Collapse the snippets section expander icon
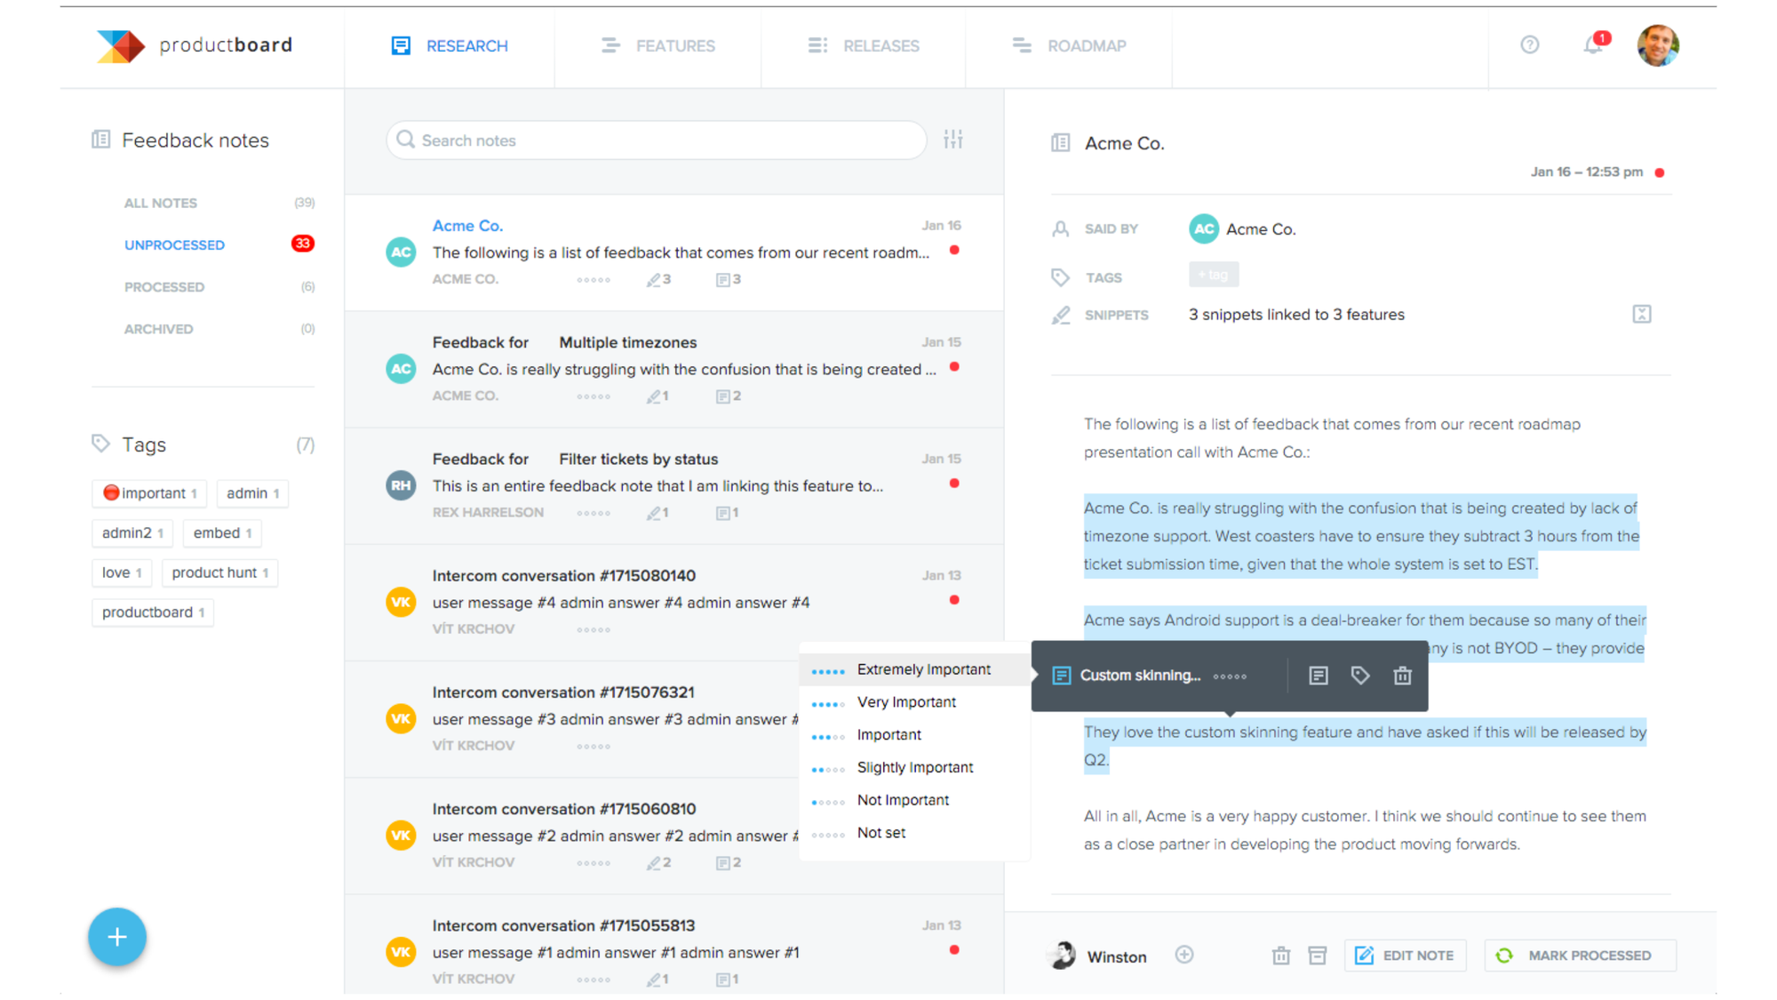The width and height of the screenshot is (1777, 1000). click(x=1641, y=314)
